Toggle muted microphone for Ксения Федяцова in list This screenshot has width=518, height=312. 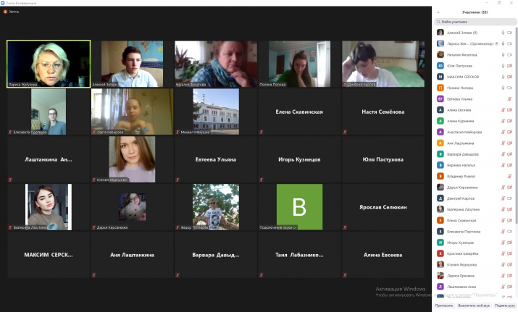point(503,265)
